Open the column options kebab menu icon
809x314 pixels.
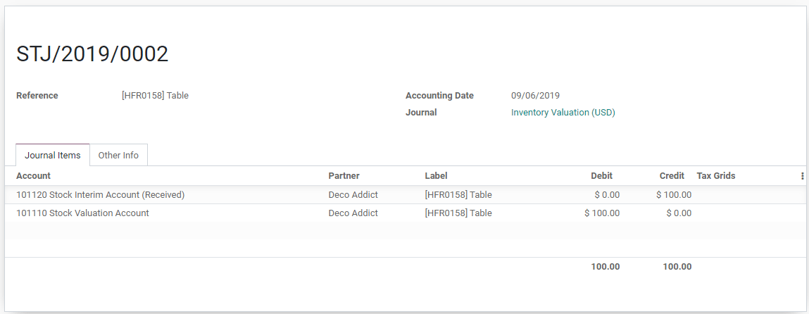pyautogui.click(x=802, y=176)
